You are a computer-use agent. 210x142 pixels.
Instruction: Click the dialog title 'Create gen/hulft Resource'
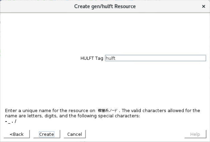click(105, 6)
